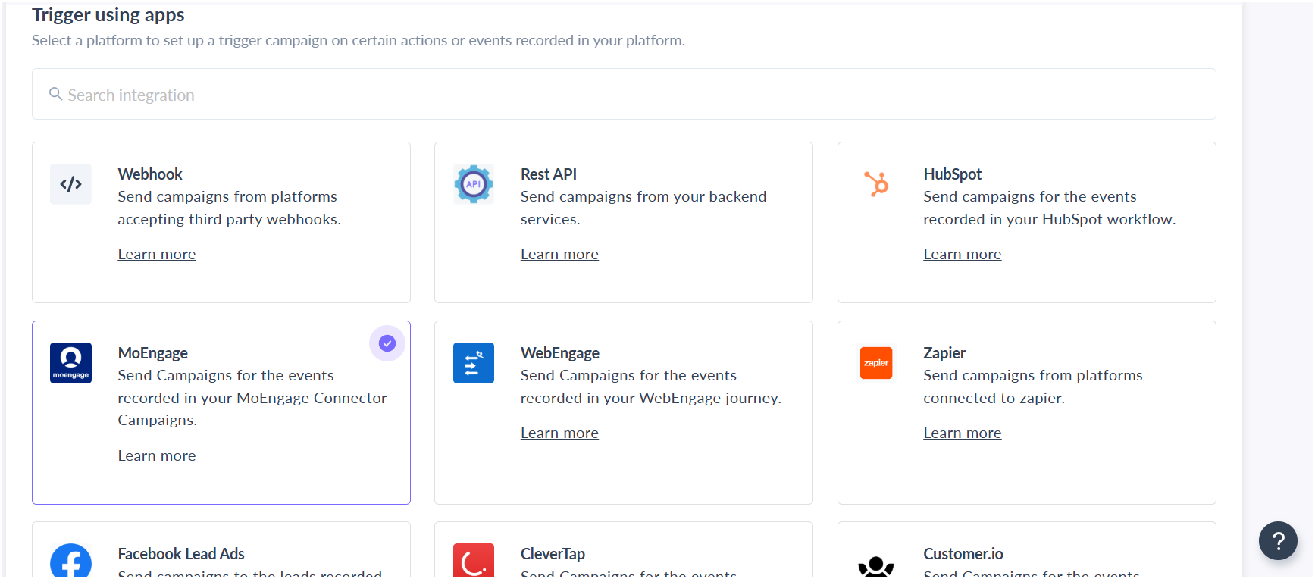Open the help question mark button
The image size is (1315, 579).
[1278, 540]
